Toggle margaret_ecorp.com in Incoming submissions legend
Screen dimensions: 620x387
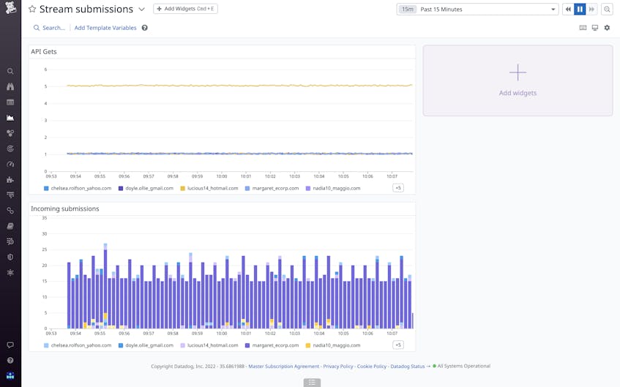tap(272, 345)
